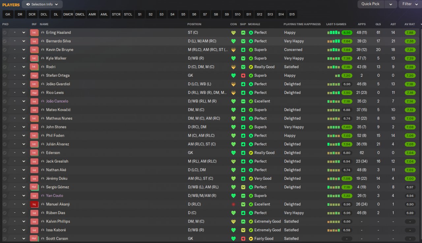Click the Hol badge beside Rico Lewis

pos(34,93)
